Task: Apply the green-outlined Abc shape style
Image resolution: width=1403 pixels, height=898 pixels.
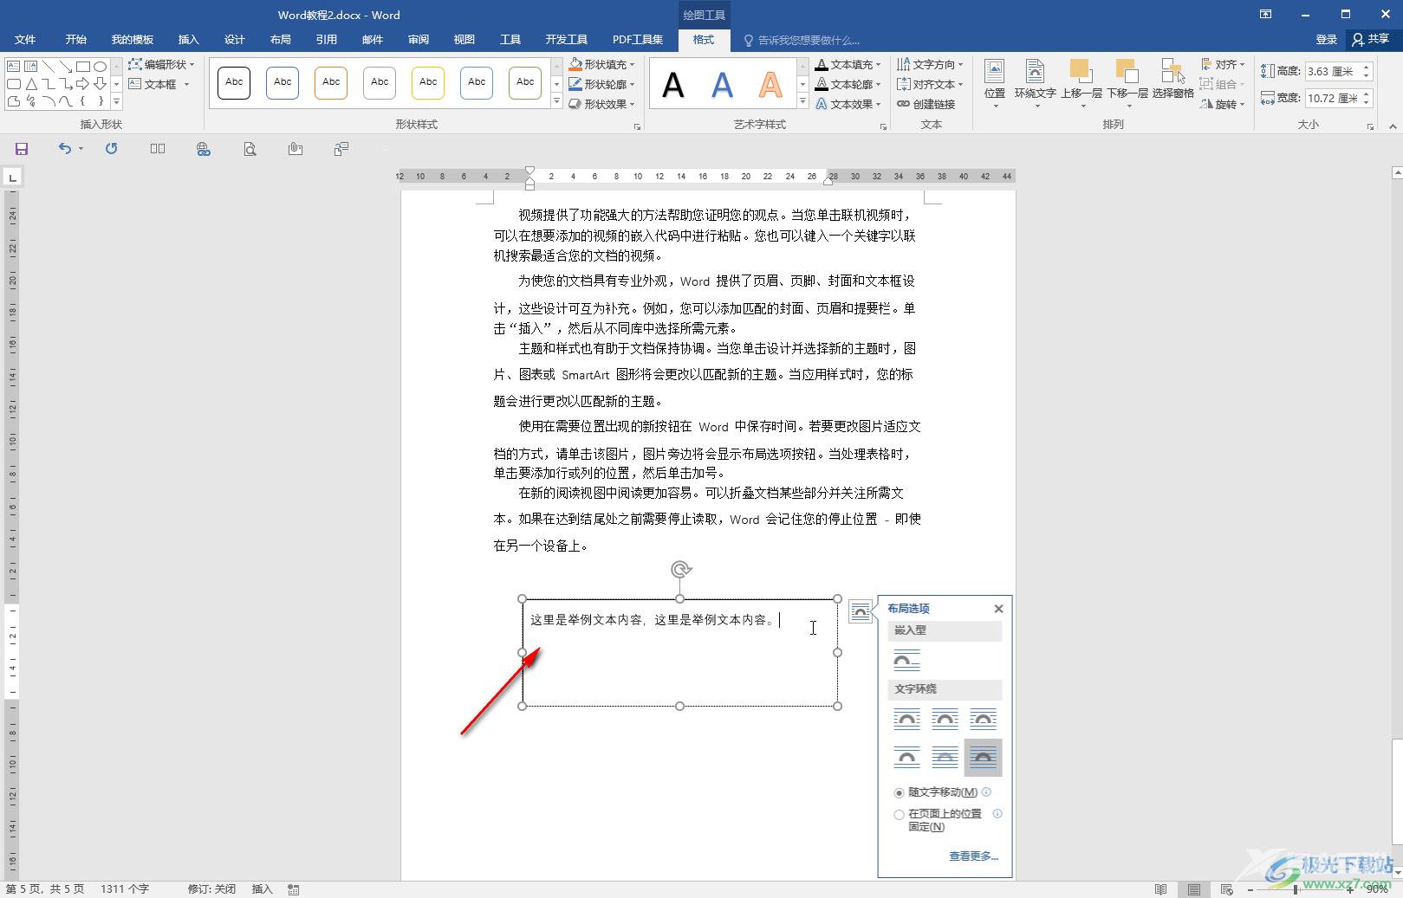Action: pos(525,82)
